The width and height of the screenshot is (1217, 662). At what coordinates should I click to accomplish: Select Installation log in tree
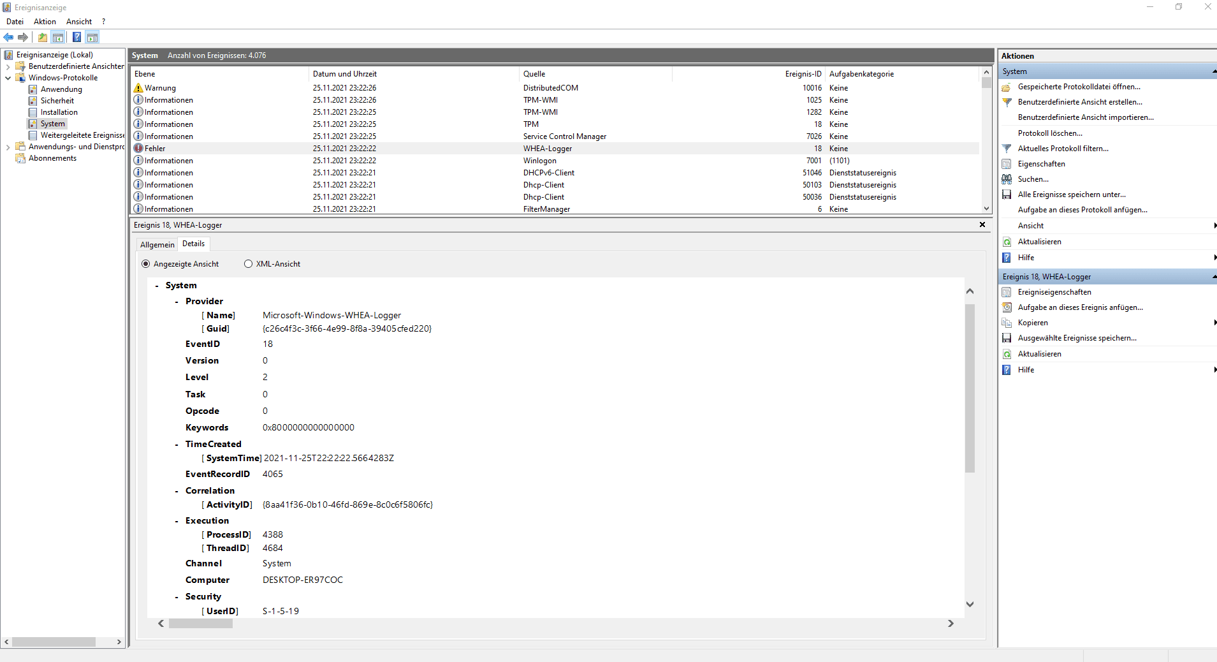click(x=59, y=112)
